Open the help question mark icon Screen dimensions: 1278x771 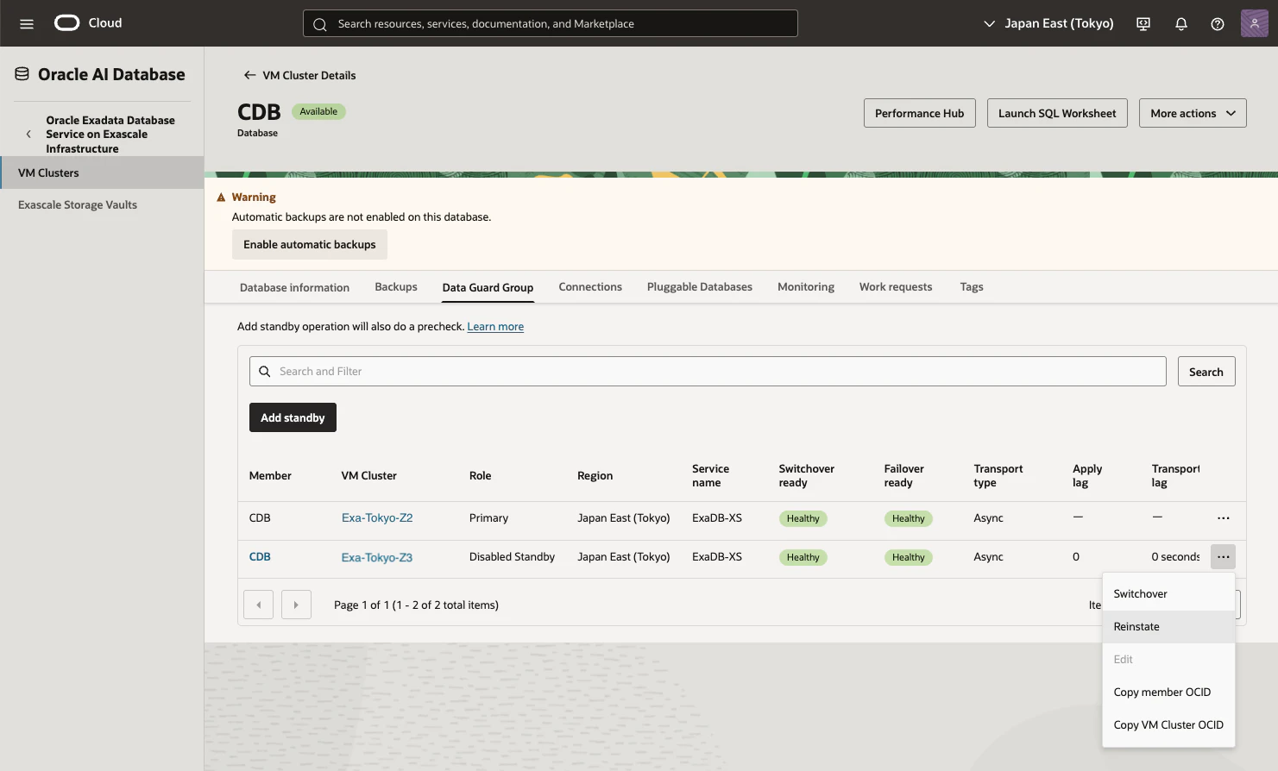(x=1218, y=23)
